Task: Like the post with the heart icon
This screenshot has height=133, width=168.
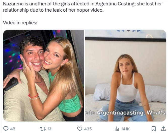Action: pyautogui.click(x=80, y=129)
